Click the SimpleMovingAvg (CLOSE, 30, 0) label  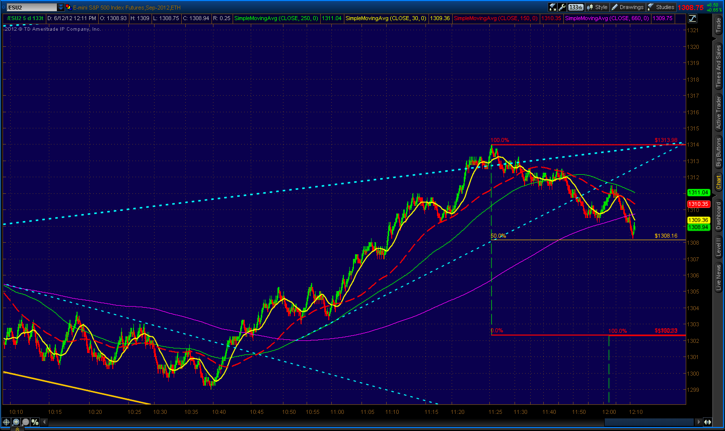(386, 18)
